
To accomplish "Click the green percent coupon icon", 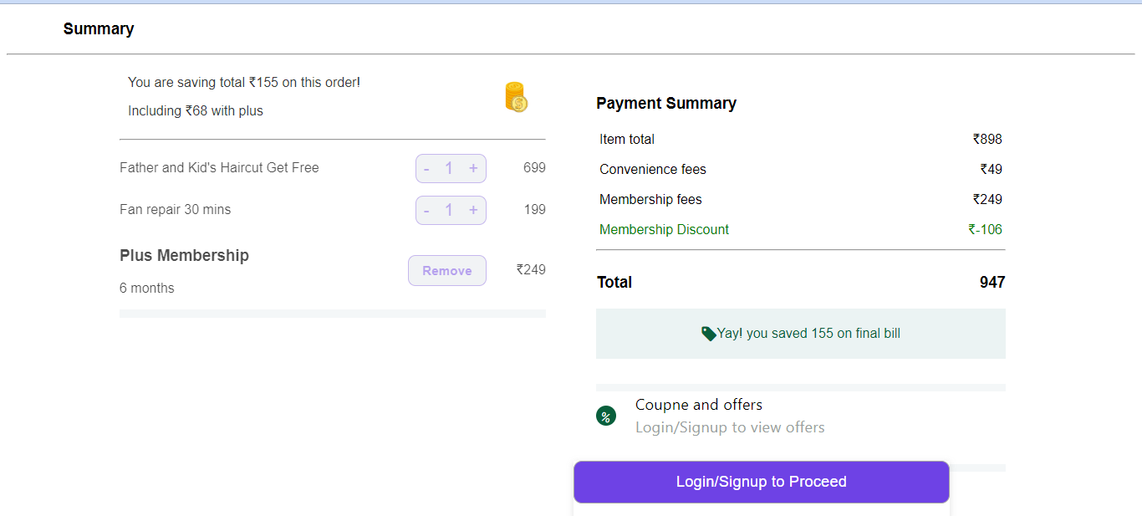I will tap(606, 416).
